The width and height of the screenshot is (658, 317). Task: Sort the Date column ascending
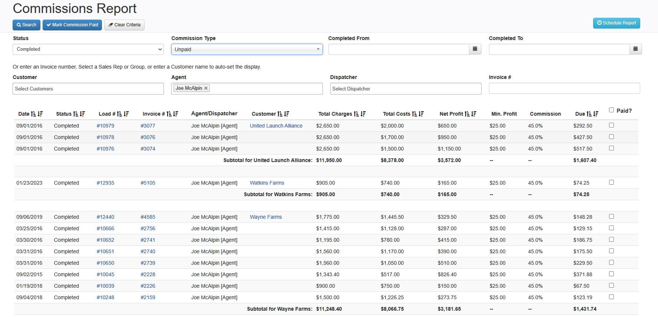coord(33,114)
